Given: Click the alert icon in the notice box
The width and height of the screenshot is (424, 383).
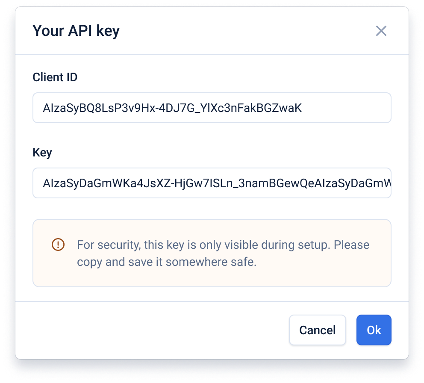Looking at the screenshot, I should [x=58, y=245].
